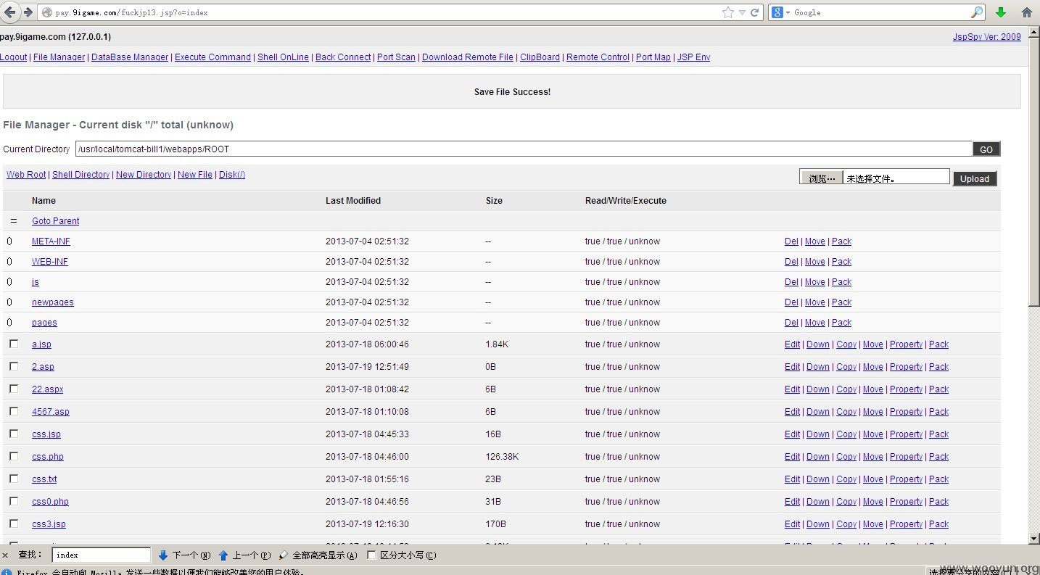This screenshot has height=575, width=1040.
Task: Click the vertical scrollbar thumb
Action: click(1034, 172)
